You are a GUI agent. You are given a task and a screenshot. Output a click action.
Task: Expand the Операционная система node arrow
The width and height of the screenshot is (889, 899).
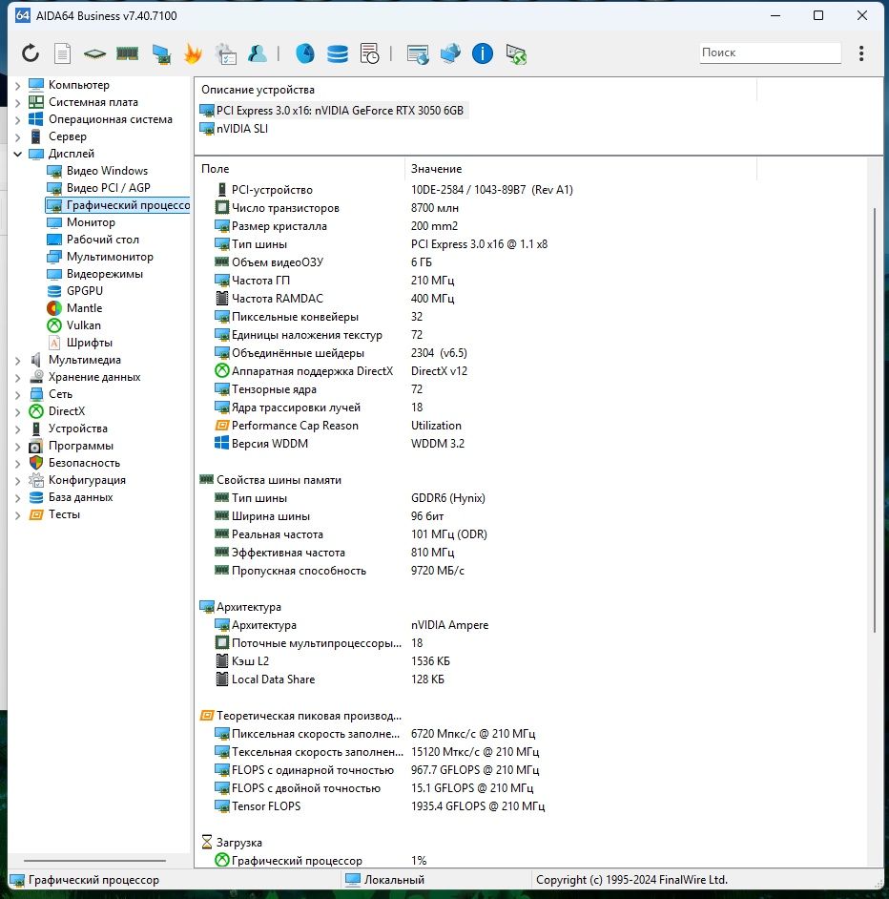coord(18,120)
